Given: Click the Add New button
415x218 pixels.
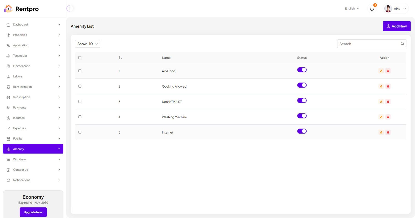Looking at the screenshot, I should pyautogui.click(x=397, y=26).
